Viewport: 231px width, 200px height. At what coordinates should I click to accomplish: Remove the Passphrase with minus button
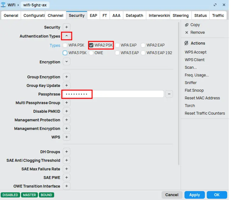170,94
